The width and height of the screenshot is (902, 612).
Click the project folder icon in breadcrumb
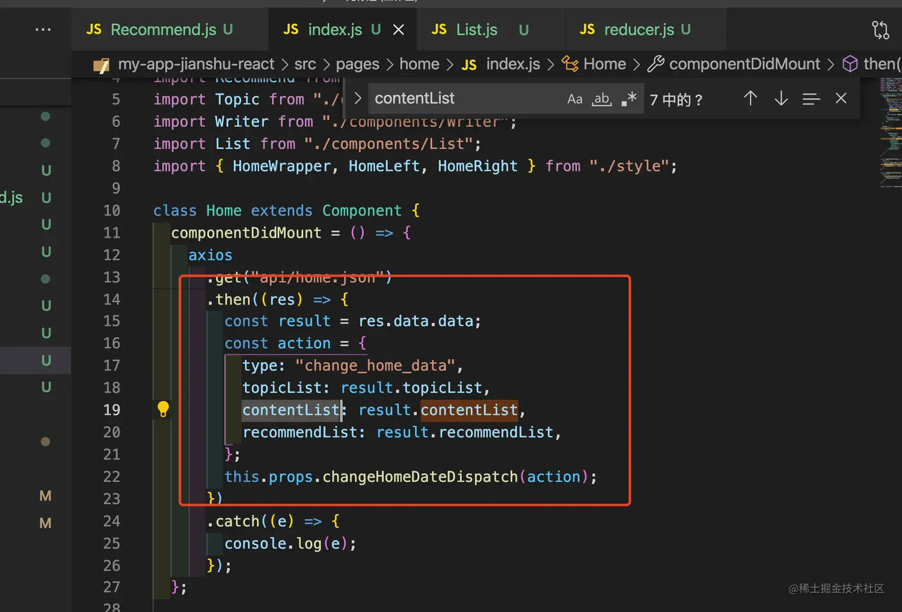[101, 64]
